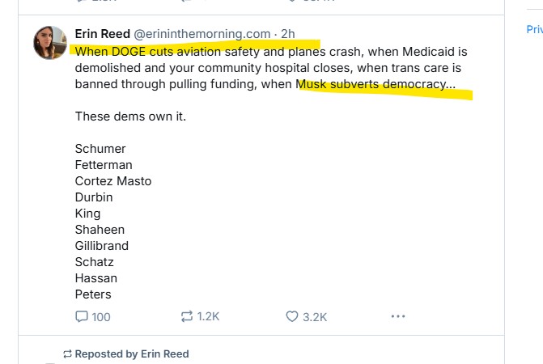
Task: Open the Erin Reed display name link
Action: (102, 34)
